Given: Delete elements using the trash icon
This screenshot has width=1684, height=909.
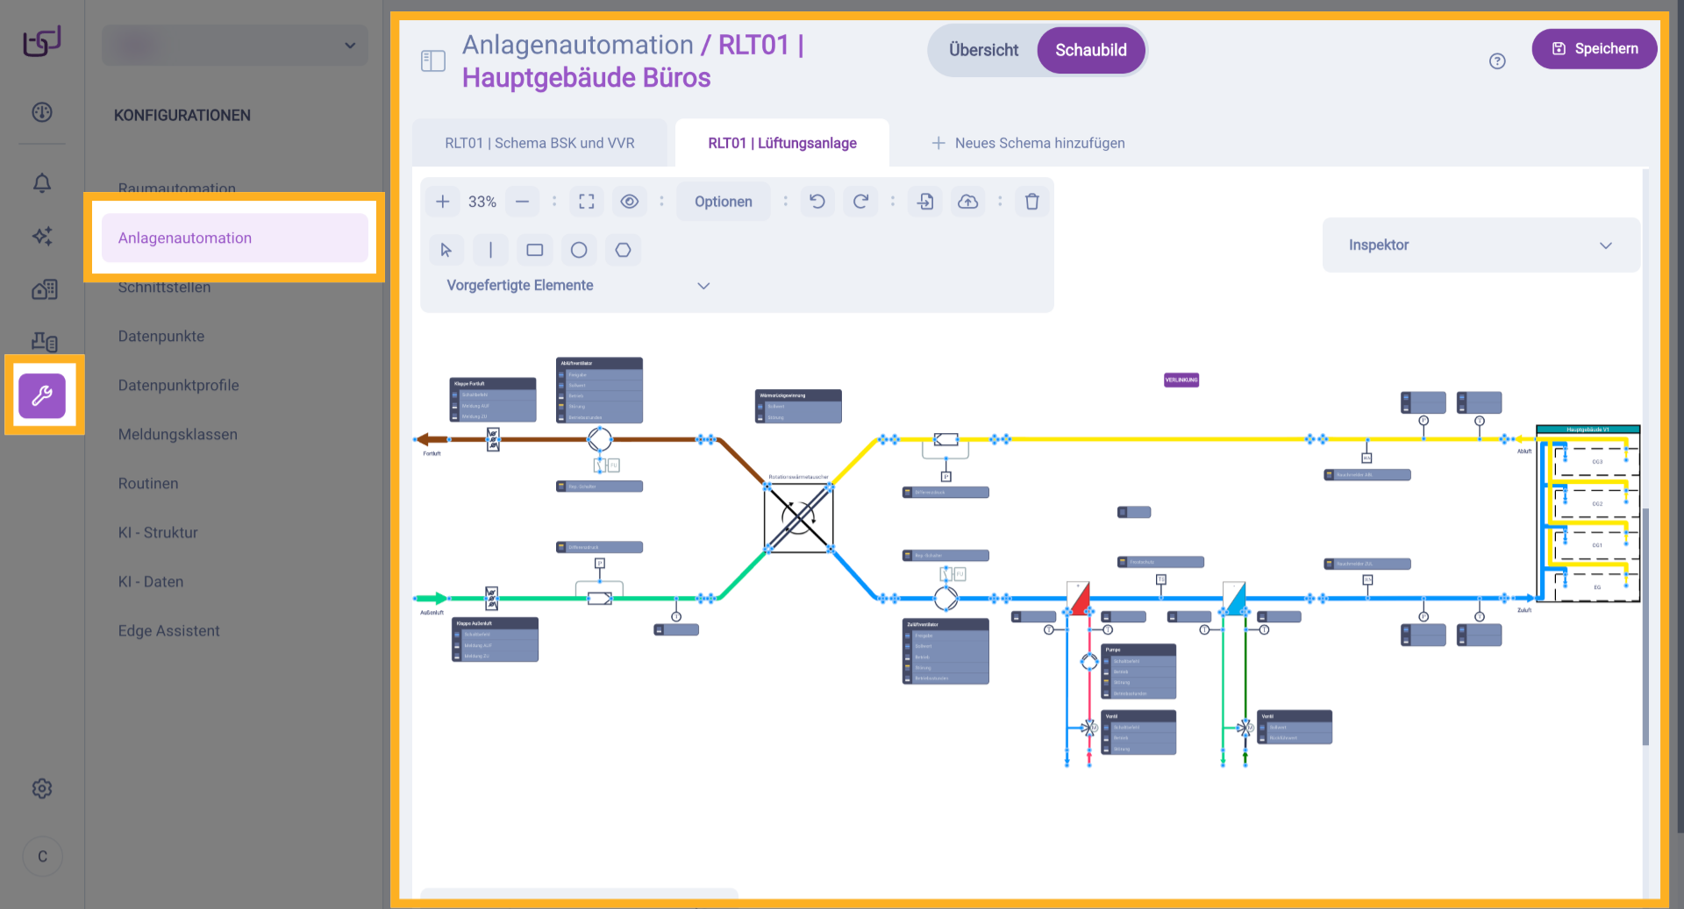Looking at the screenshot, I should tap(1032, 201).
